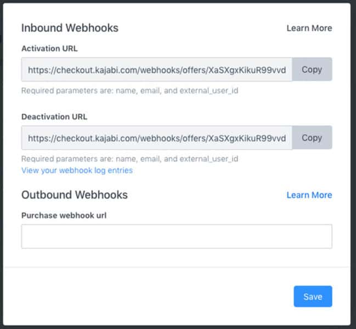Save the webhook settings
Viewport: 356px width, 329px height.
coord(313,297)
